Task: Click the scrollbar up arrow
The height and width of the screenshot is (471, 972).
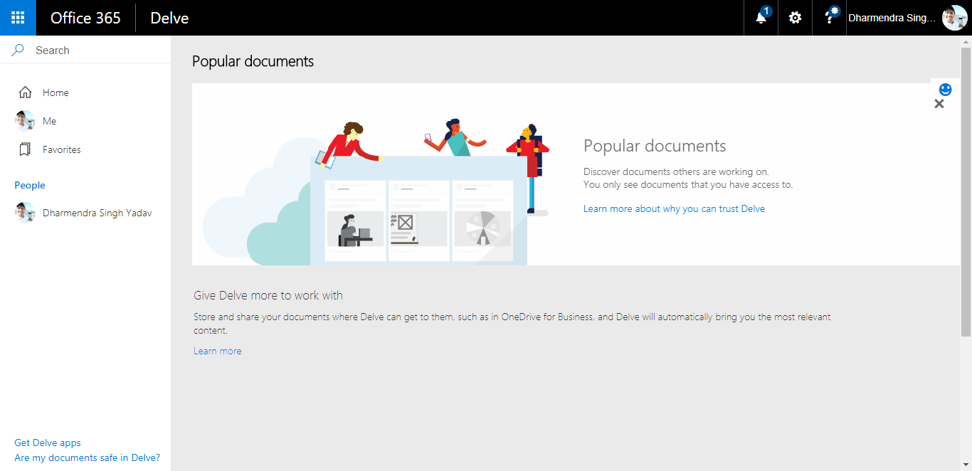Action: [x=966, y=41]
